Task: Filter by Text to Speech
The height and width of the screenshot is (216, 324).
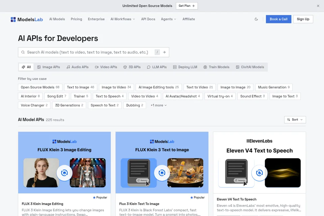Action: coord(110,96)
